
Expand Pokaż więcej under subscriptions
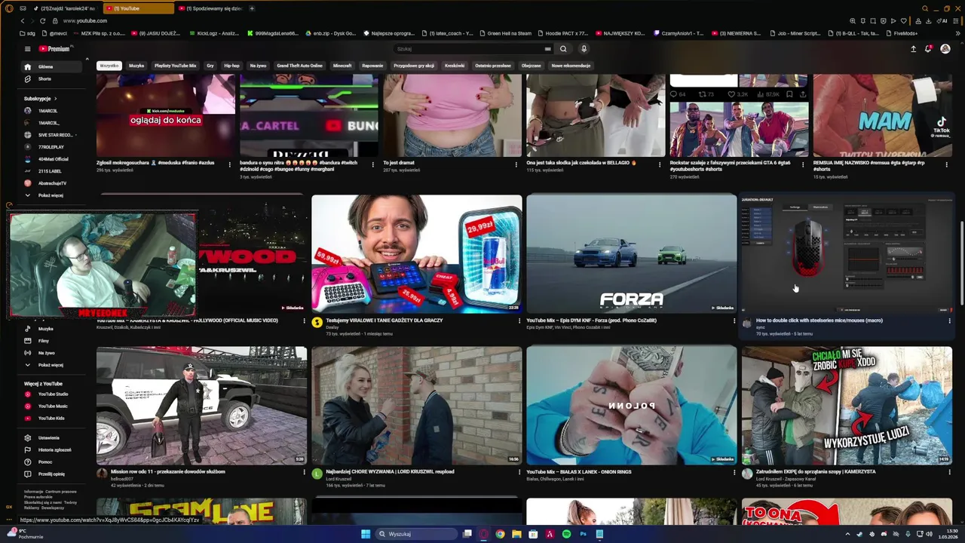click(x=51, y=195)
